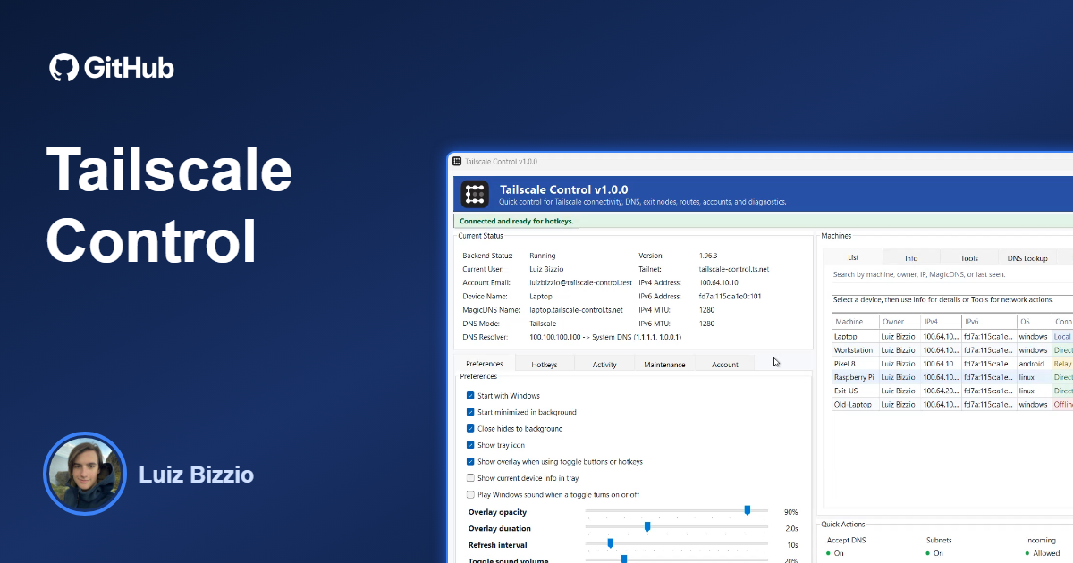1073x563 pixels.
Task: Sort by the IPv4 column header
Action: pos(941,322)
